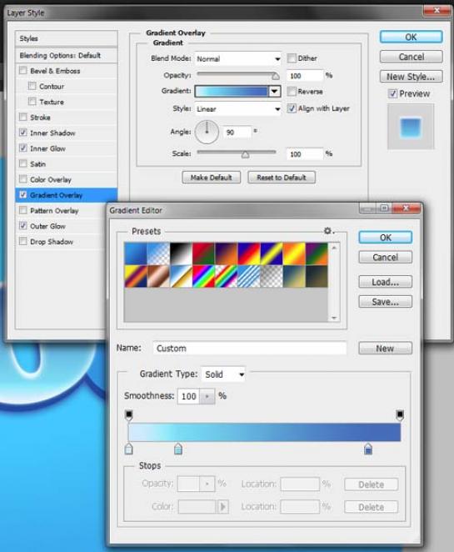Select the rainbow spectrum gradient preset
This screenshot has width=454, height=552.
click(203, 276)
